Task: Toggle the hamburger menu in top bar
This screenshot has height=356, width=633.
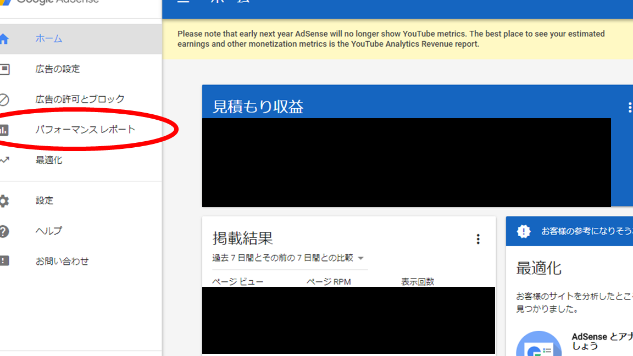Action: 184,1
